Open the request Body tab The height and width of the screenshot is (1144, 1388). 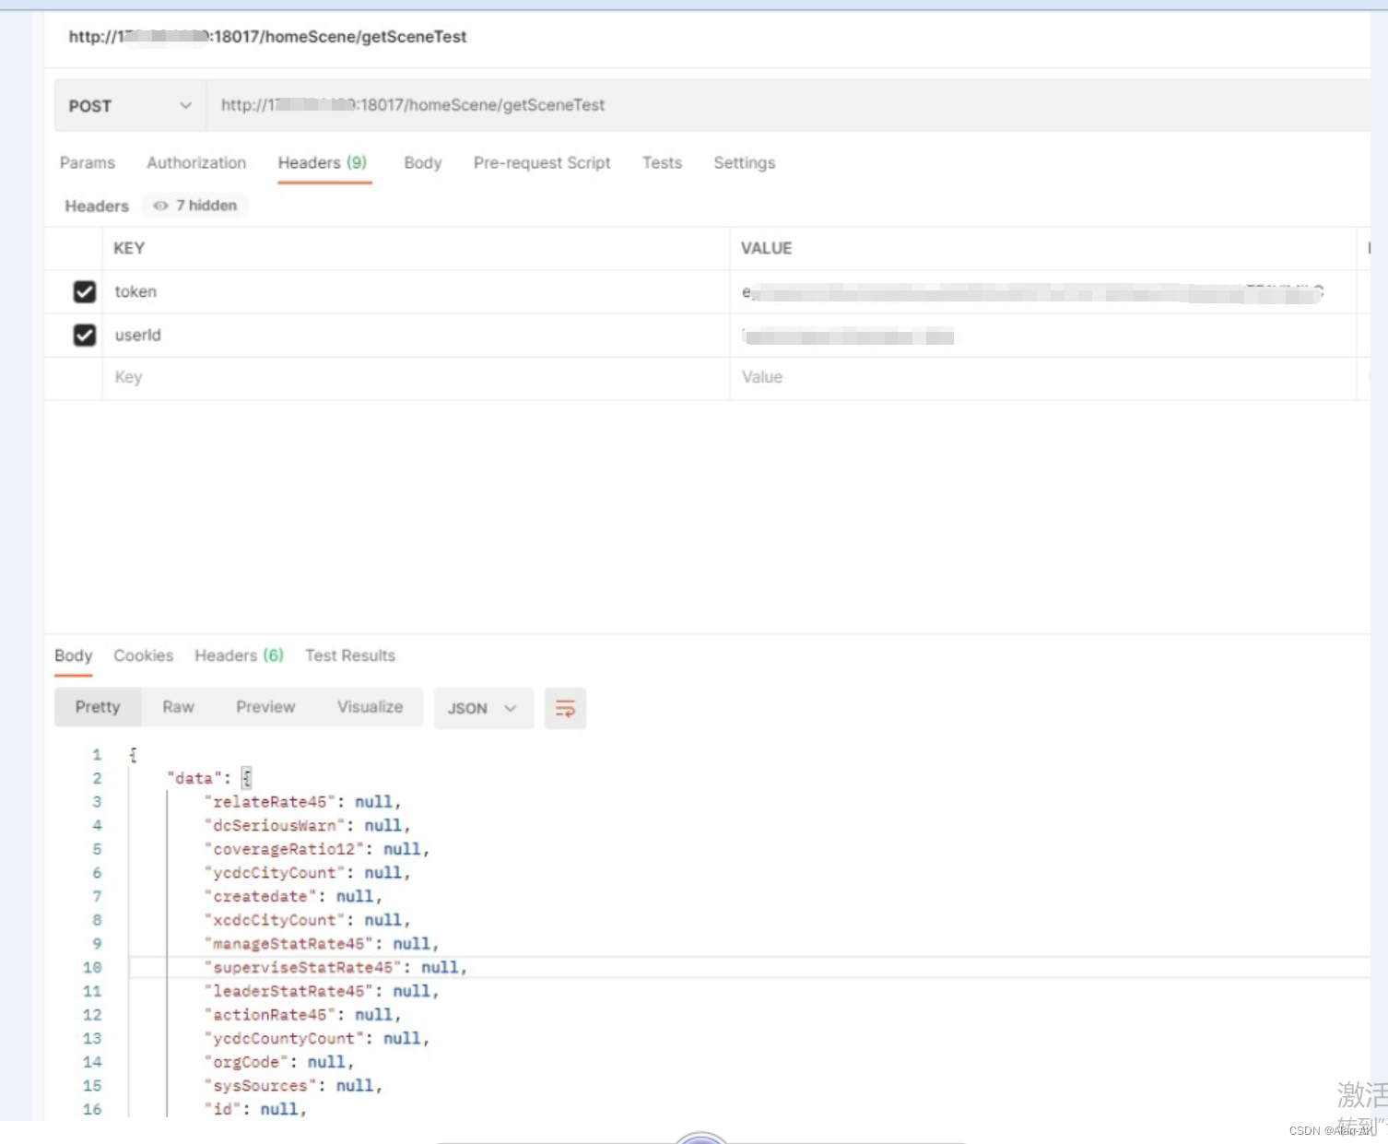(423, 163)
